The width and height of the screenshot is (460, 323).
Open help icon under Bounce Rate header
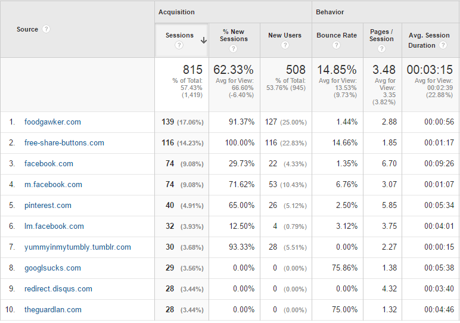tap(337, 45)
